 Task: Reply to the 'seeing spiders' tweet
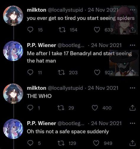(30, 30)
